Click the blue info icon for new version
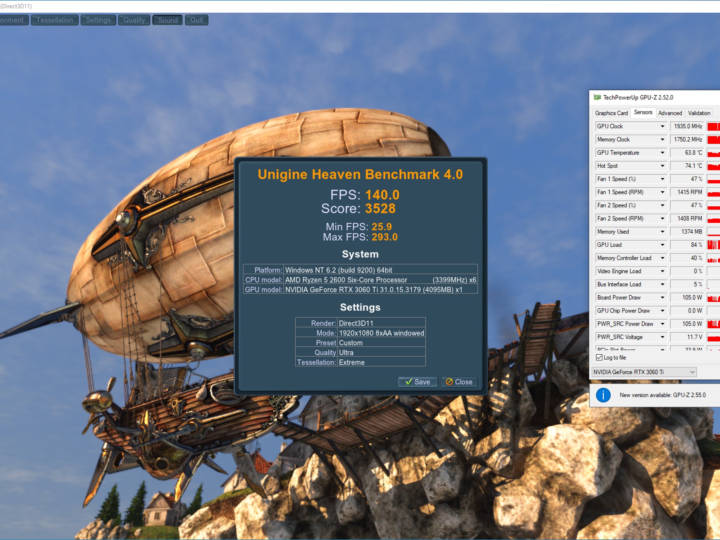The height and width of the screenshot is (540, 720). tap(603, 395)
